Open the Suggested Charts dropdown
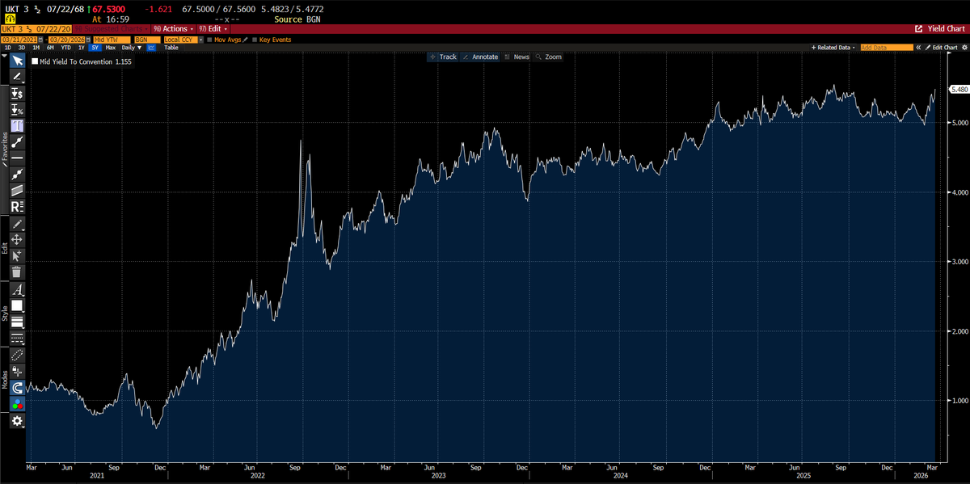 click(x=112, y=29)
